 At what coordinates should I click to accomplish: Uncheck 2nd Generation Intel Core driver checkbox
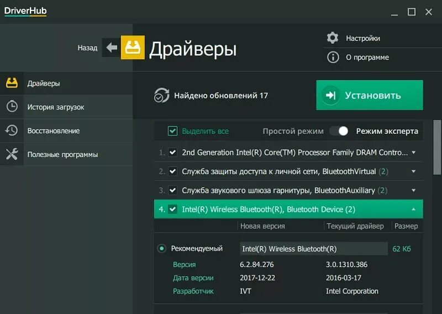(172, 153)
